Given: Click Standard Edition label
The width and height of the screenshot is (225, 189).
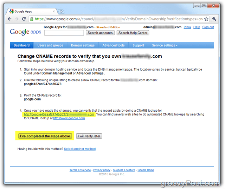Looking at the screenshot, I should pyautogui.click(x=108, y=27).
